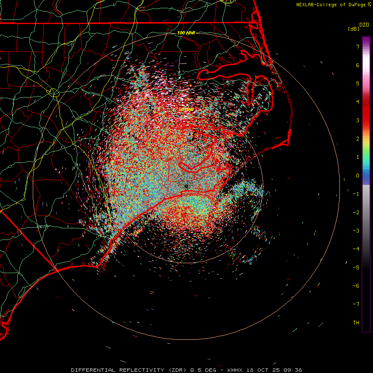The width and height of the screenshot is (373, 373).
Task: Select the 1 value on the scale
Action: pyautogui.click(x=358, y=157)
